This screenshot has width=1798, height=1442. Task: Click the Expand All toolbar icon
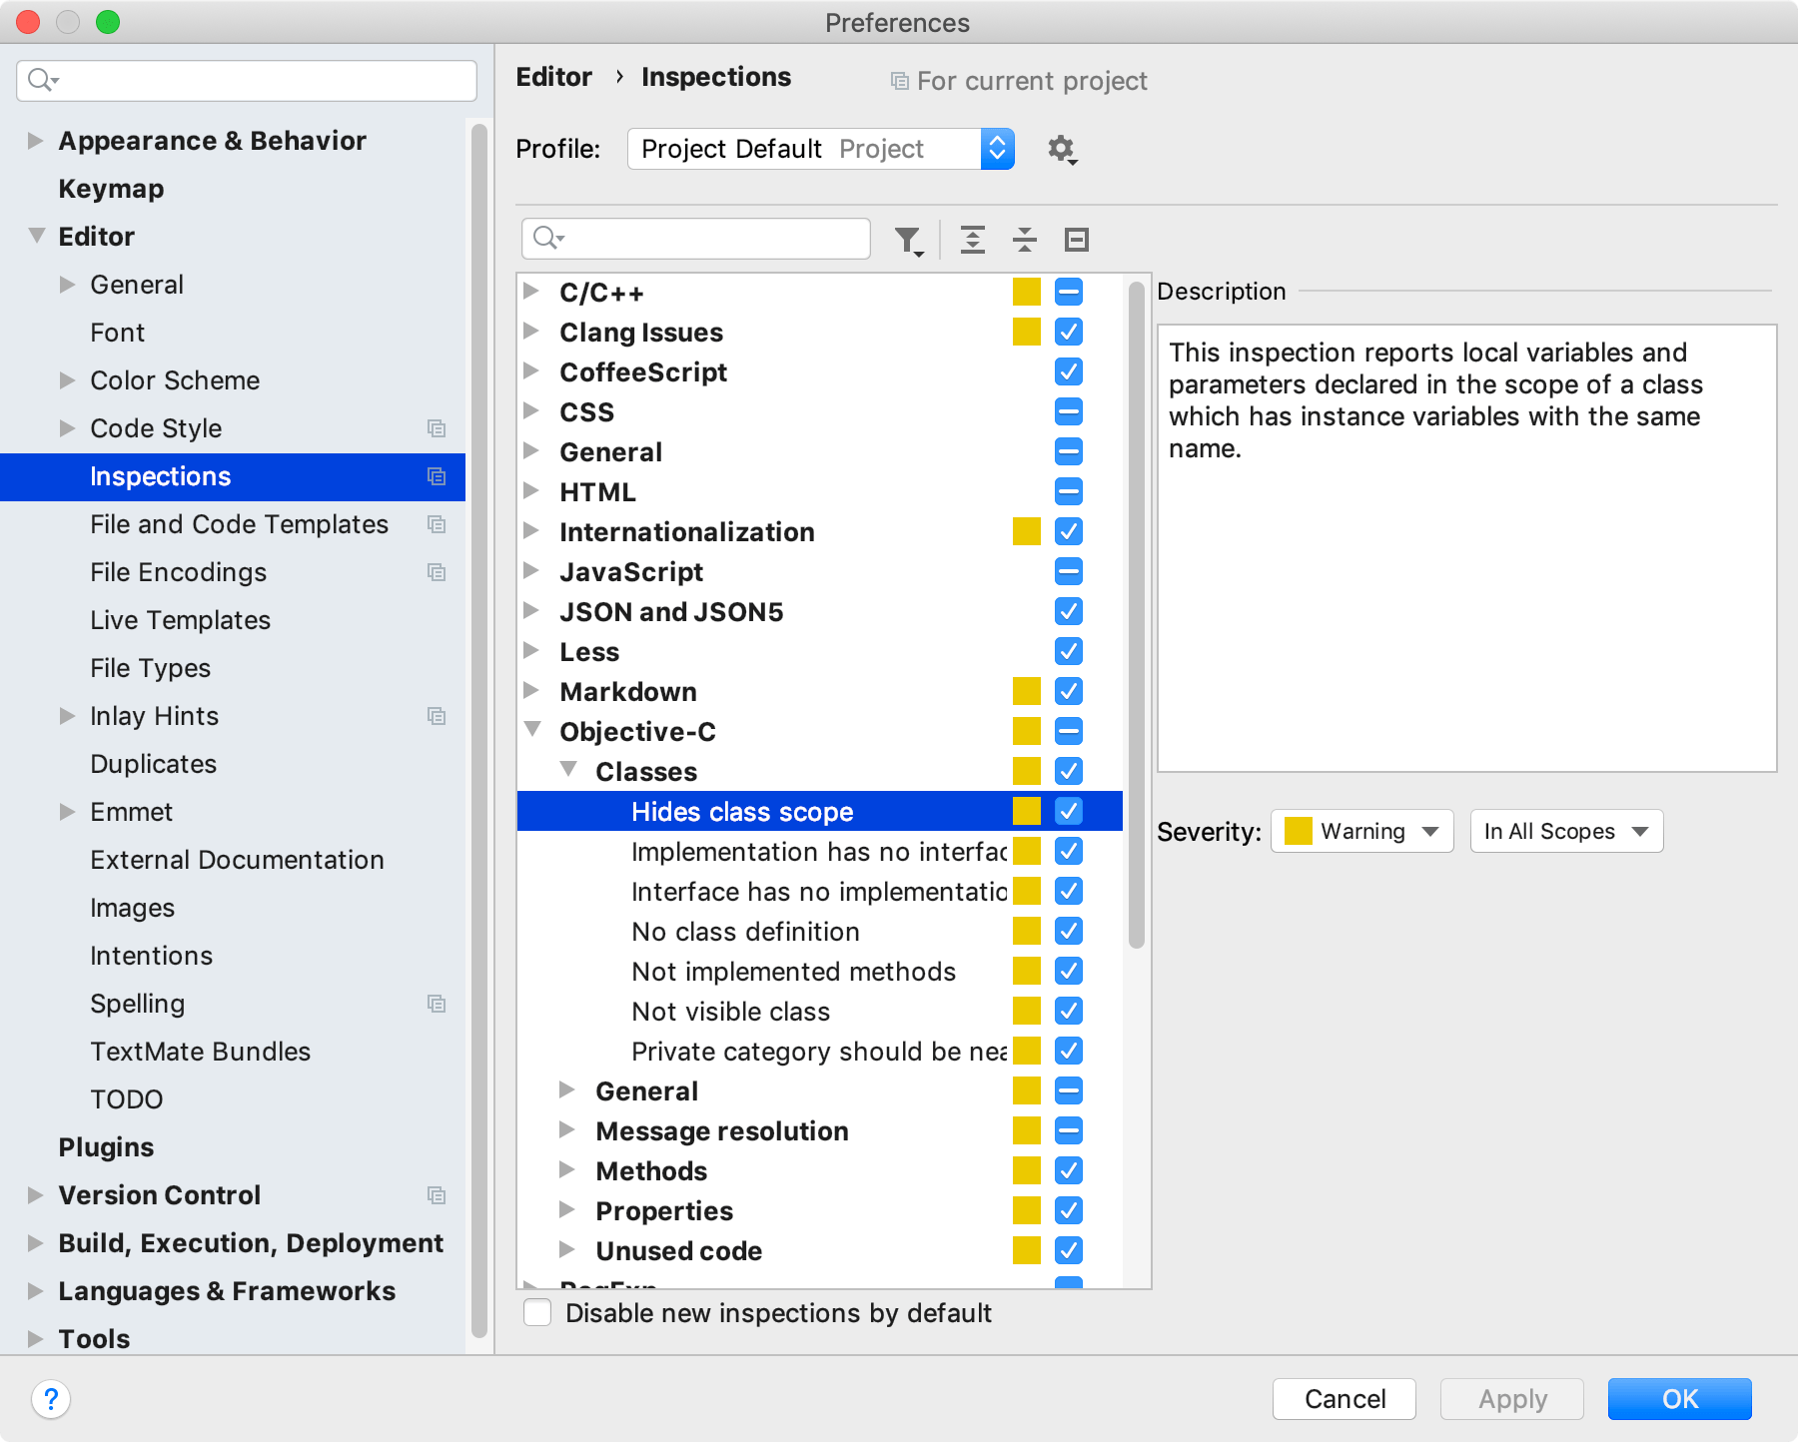coord(973,240)
